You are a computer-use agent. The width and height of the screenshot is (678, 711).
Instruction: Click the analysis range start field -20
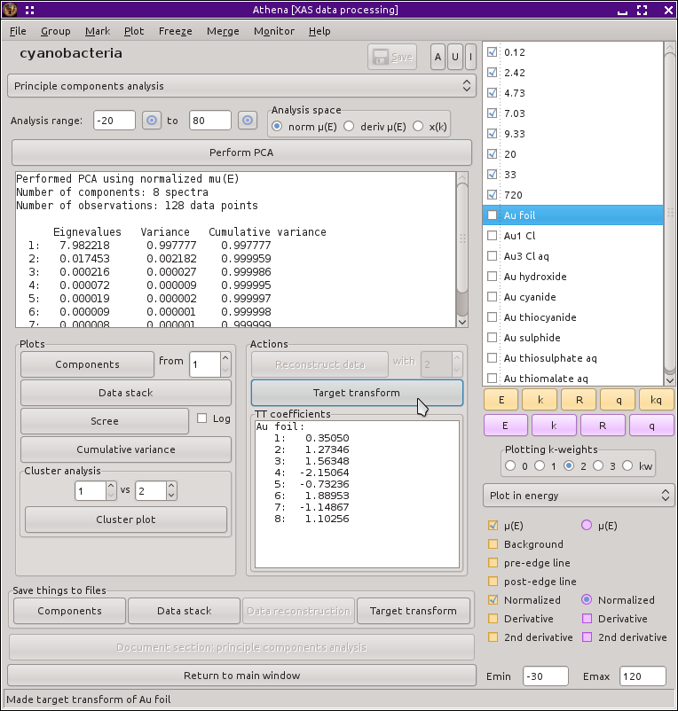pos(114,121)
